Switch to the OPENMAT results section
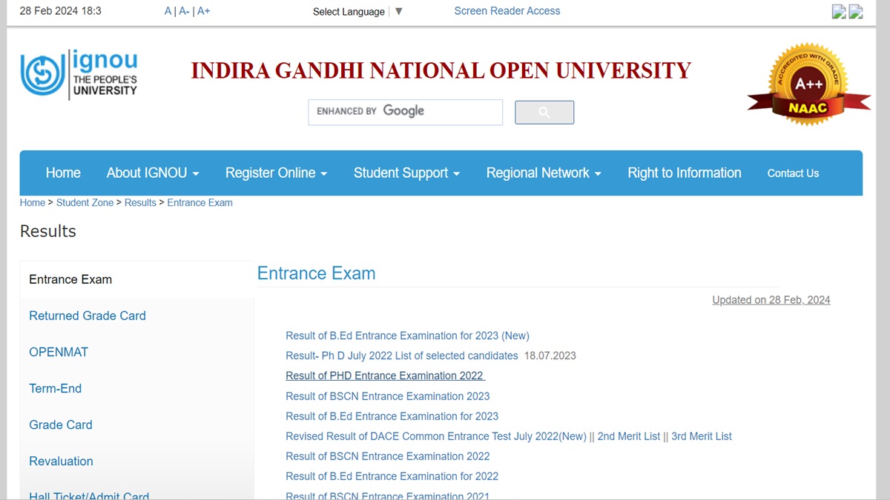 (58, 352)
